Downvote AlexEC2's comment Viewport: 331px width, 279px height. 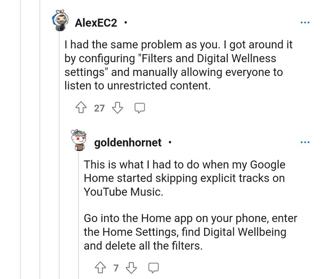pyautogui.click(x=118, y=108)
